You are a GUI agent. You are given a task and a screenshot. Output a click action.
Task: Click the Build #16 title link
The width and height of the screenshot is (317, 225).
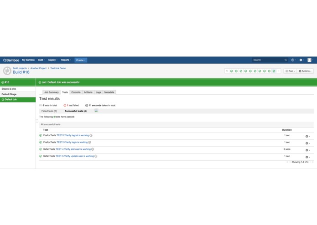(x=21, y=72)
